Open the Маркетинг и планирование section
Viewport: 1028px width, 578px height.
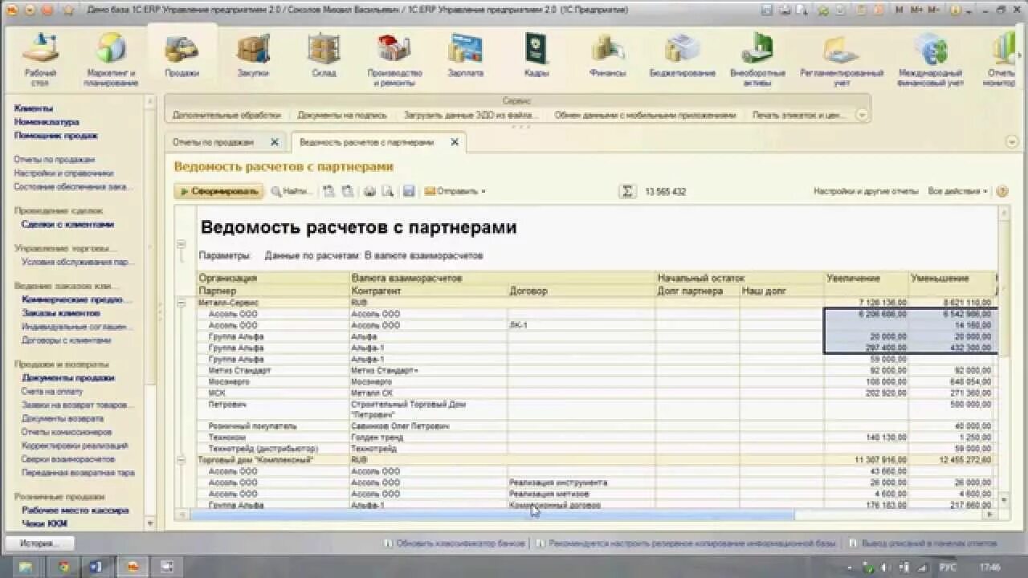[112, 59]
